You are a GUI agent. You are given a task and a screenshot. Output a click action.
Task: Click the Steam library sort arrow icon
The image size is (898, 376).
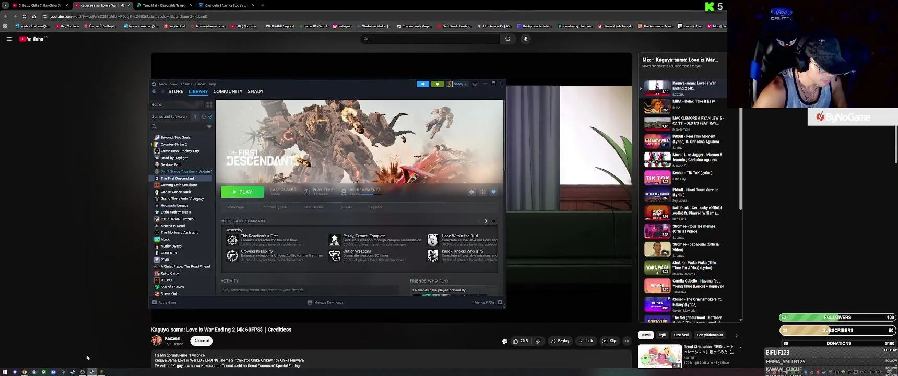195,116
